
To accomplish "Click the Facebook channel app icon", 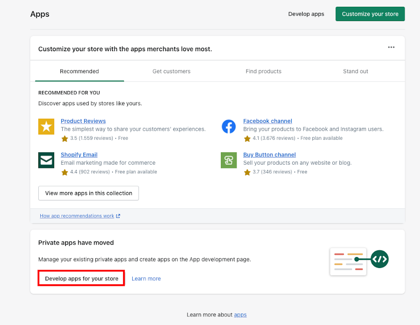I will tap(228, 126).
